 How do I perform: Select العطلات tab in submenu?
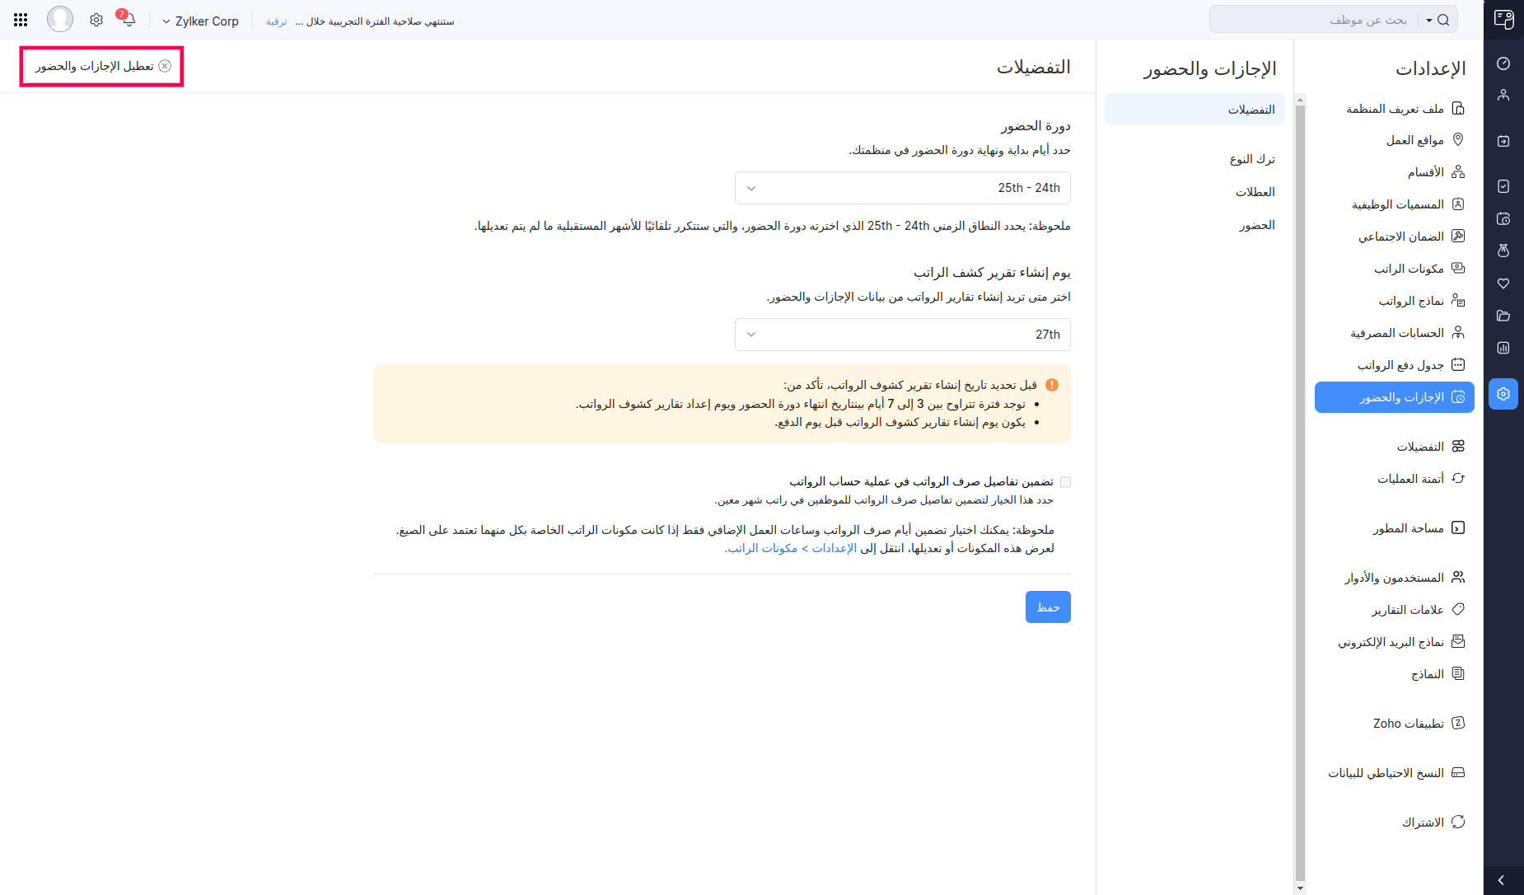tap(1255, 192)
